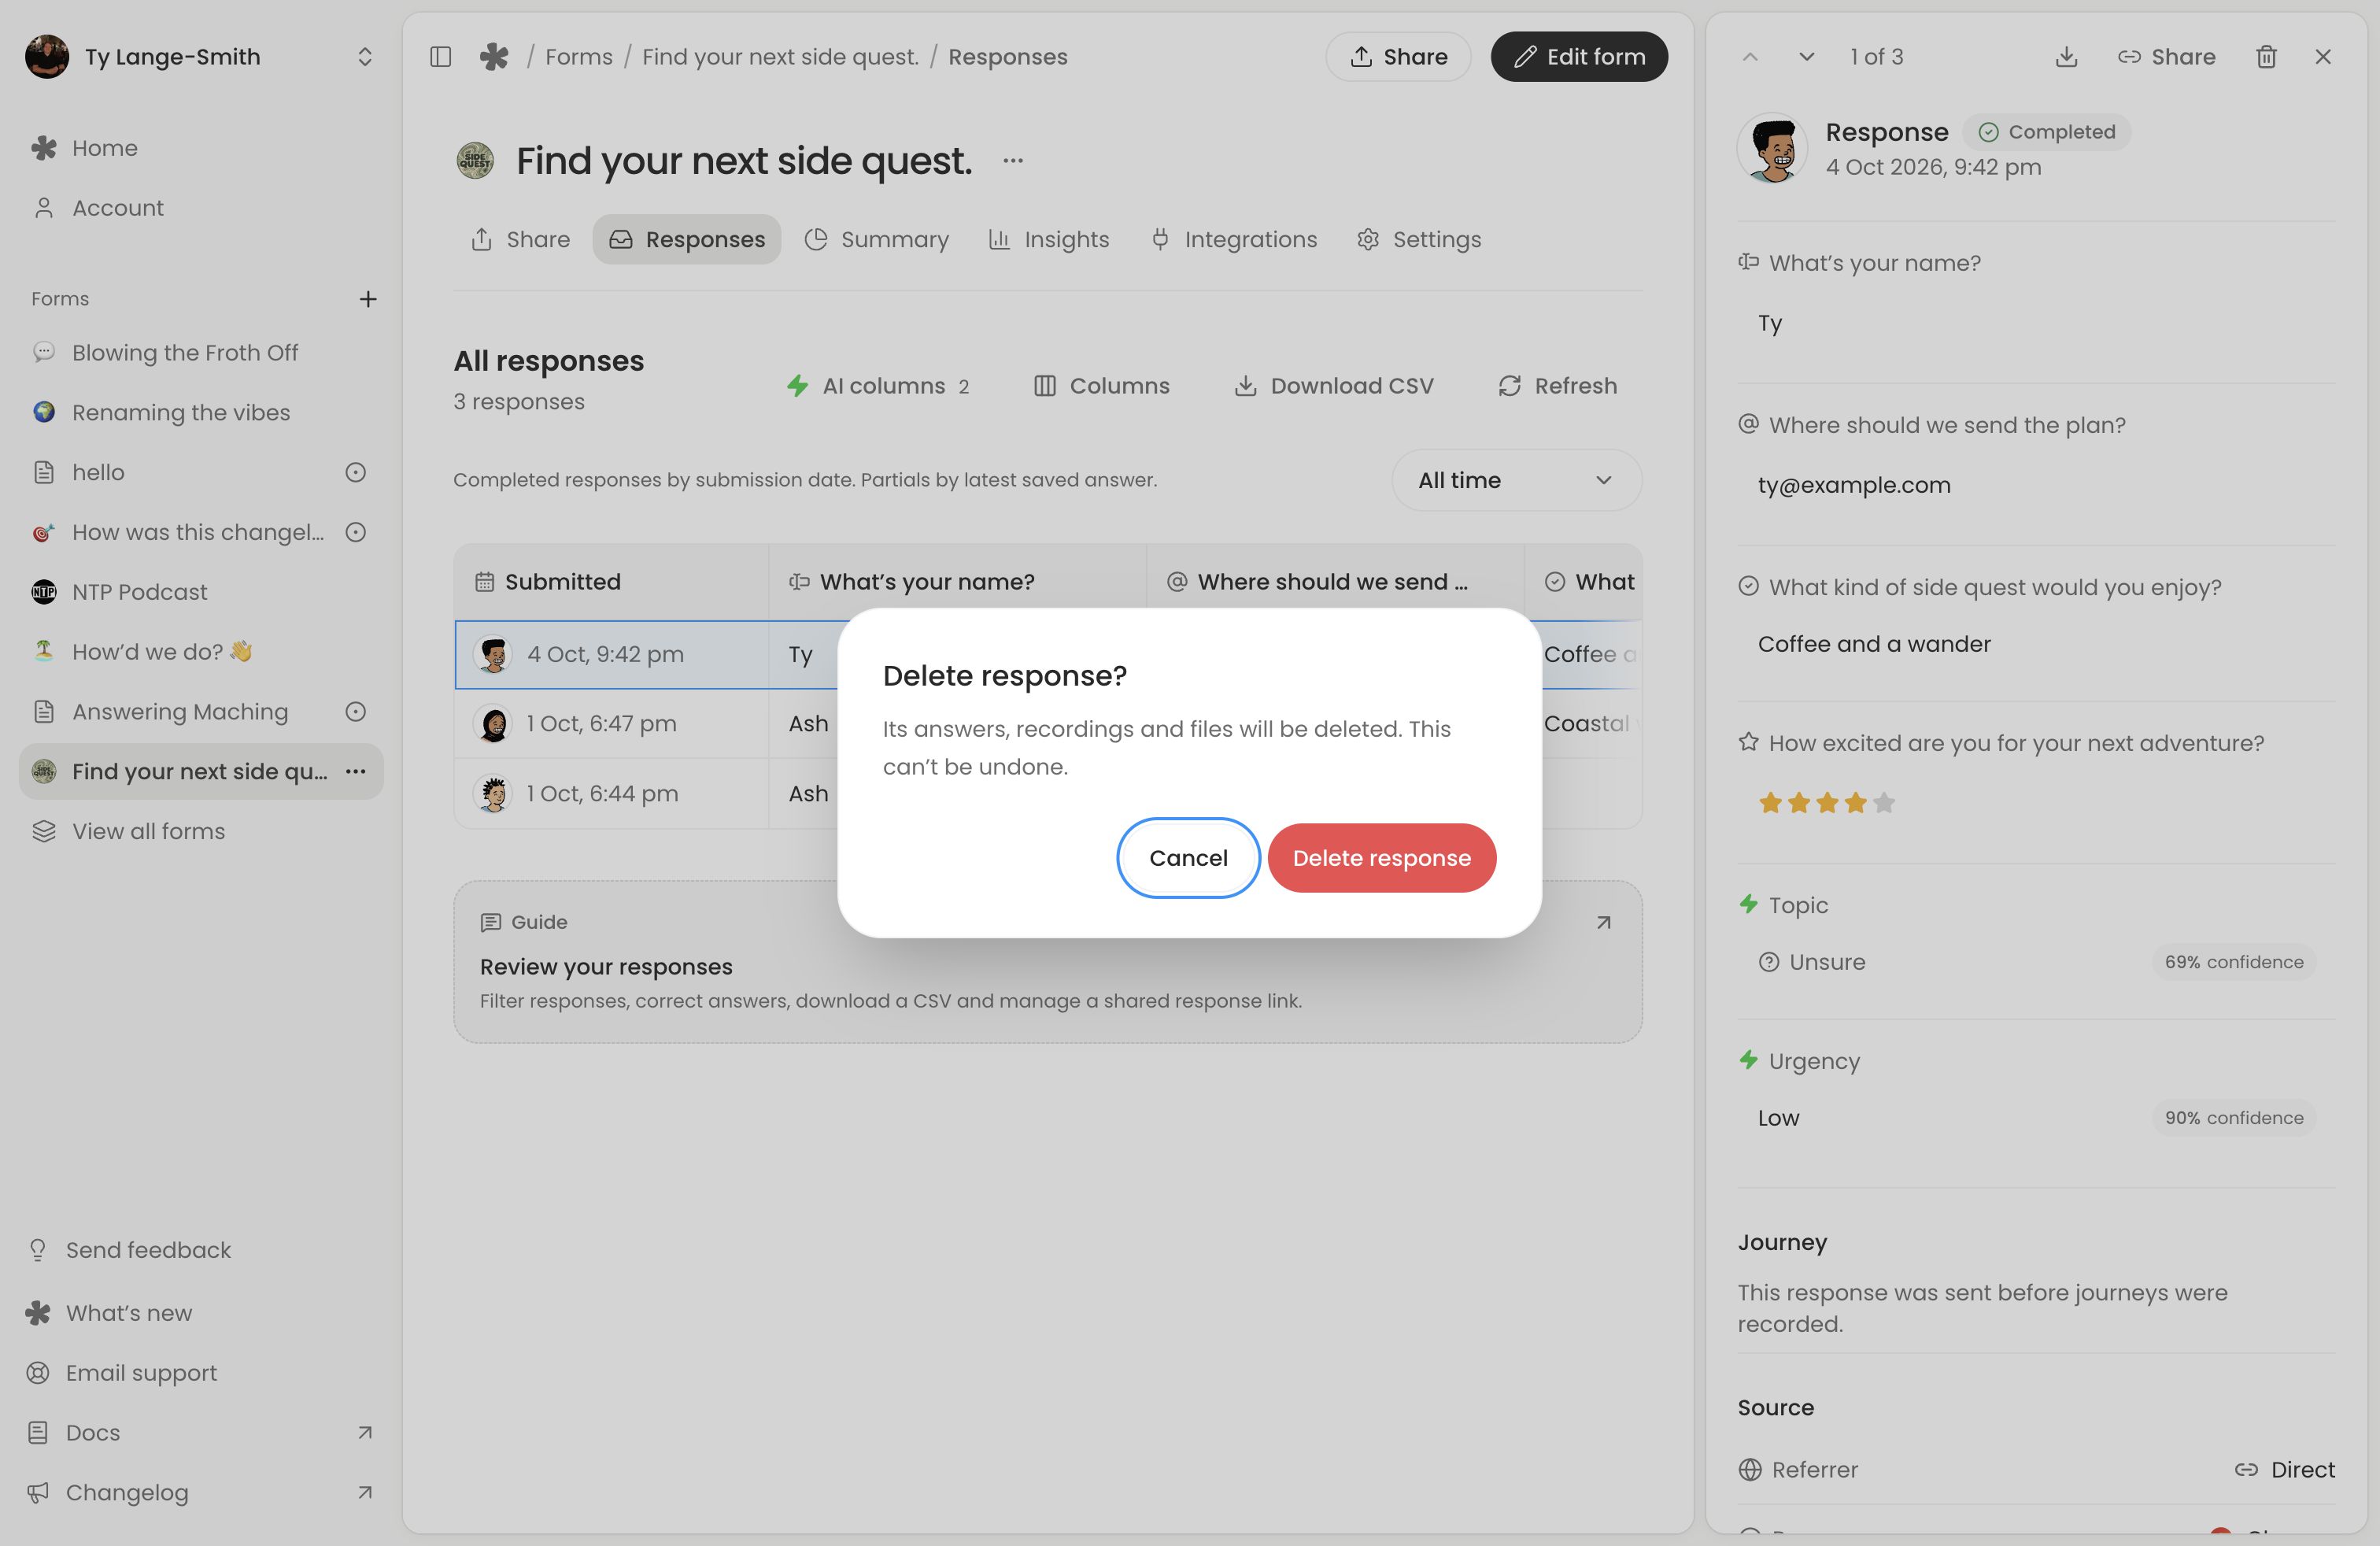2380x1546 pixels.
Task: Open the Settings tab
Action: [x=1419, y=239]
